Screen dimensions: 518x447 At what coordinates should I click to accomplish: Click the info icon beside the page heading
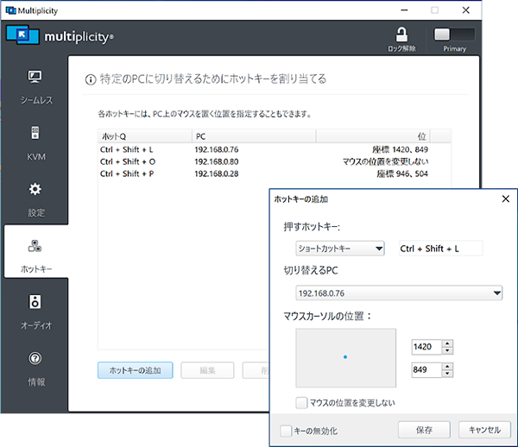tap(91, 79)
